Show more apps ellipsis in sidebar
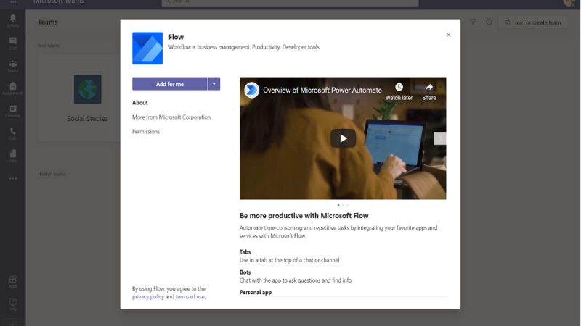 [12, 178]
